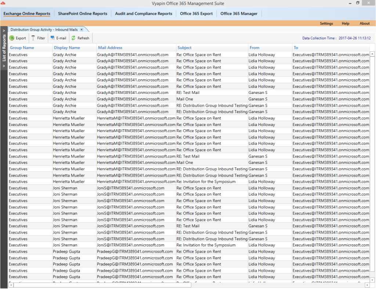Click the horizontal scrollbar left arrow
The width and height of the screenshot is (376, 289).
(11, 285)
